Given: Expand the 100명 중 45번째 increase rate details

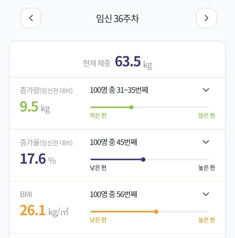Looking at the screenshot, I should tap(206, 142).
